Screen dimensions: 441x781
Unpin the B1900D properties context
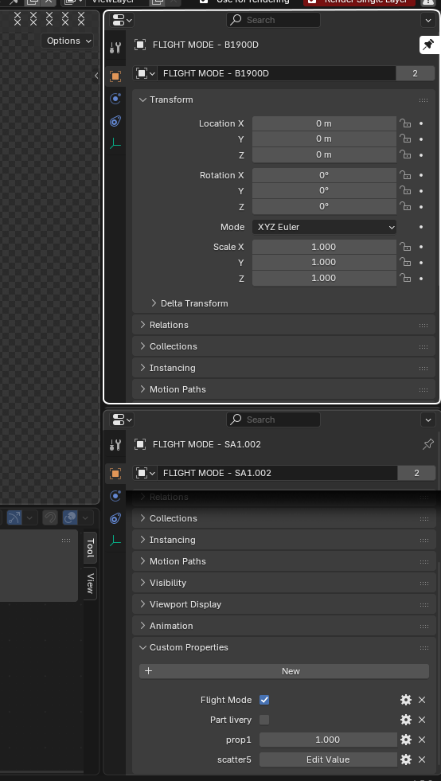coord(428,45)
